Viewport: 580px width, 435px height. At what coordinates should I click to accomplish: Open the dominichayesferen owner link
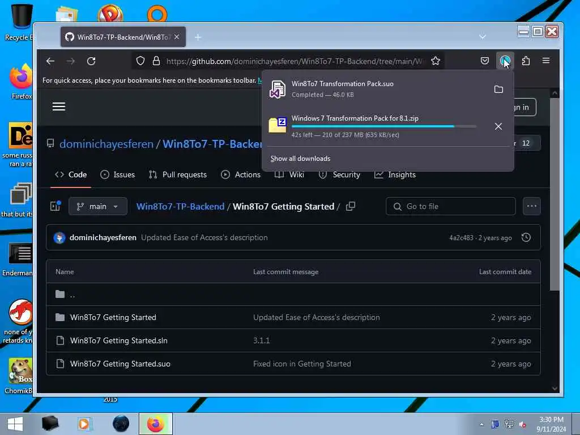tap(106, 143)
